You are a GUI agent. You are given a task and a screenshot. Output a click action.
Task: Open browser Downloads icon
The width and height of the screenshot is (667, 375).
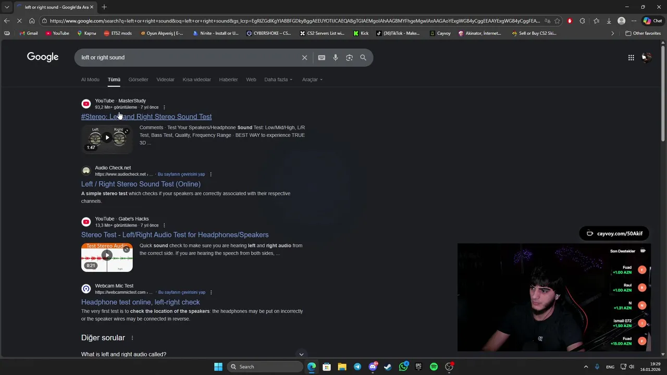click(x=609, y=21)
